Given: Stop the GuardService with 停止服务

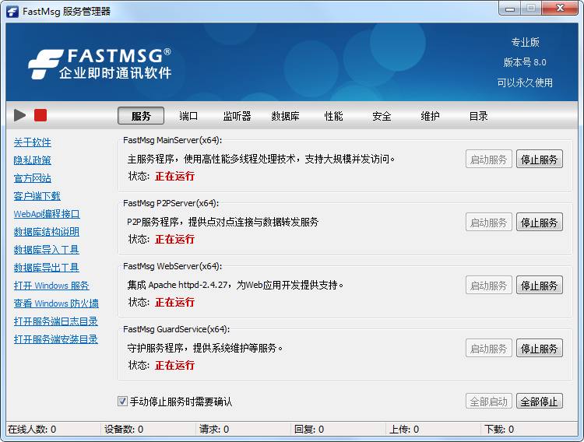Looking at the screenshot, I should (540, 348).
